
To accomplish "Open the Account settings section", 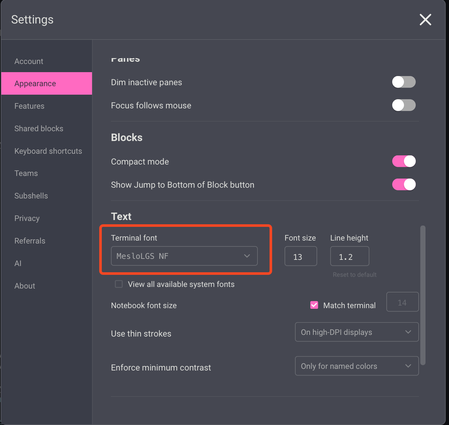I will tap(29, 61).
